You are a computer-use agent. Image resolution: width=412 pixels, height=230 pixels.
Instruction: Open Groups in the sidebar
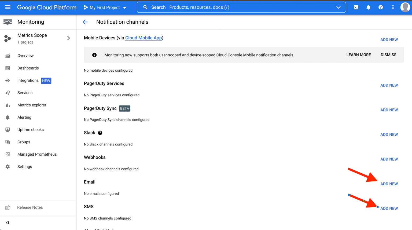pos(24,142)
